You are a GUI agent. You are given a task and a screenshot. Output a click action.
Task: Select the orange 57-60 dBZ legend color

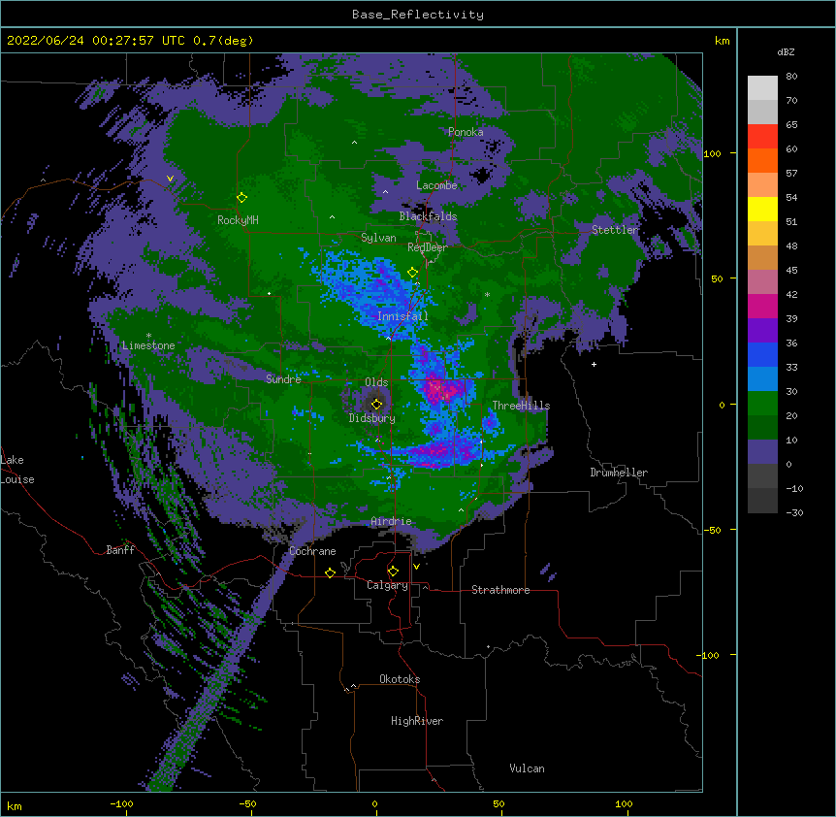[762, 160]
